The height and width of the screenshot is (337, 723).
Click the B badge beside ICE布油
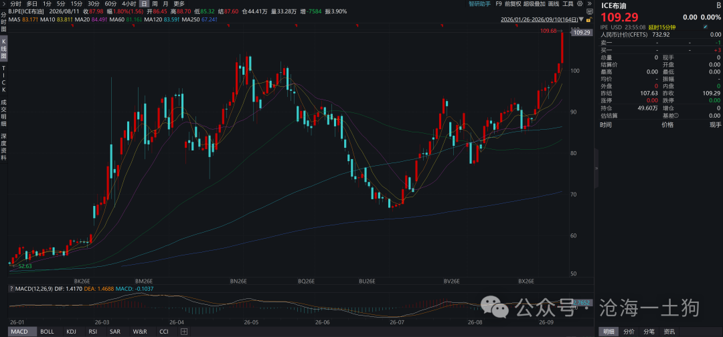click(718, 5)
